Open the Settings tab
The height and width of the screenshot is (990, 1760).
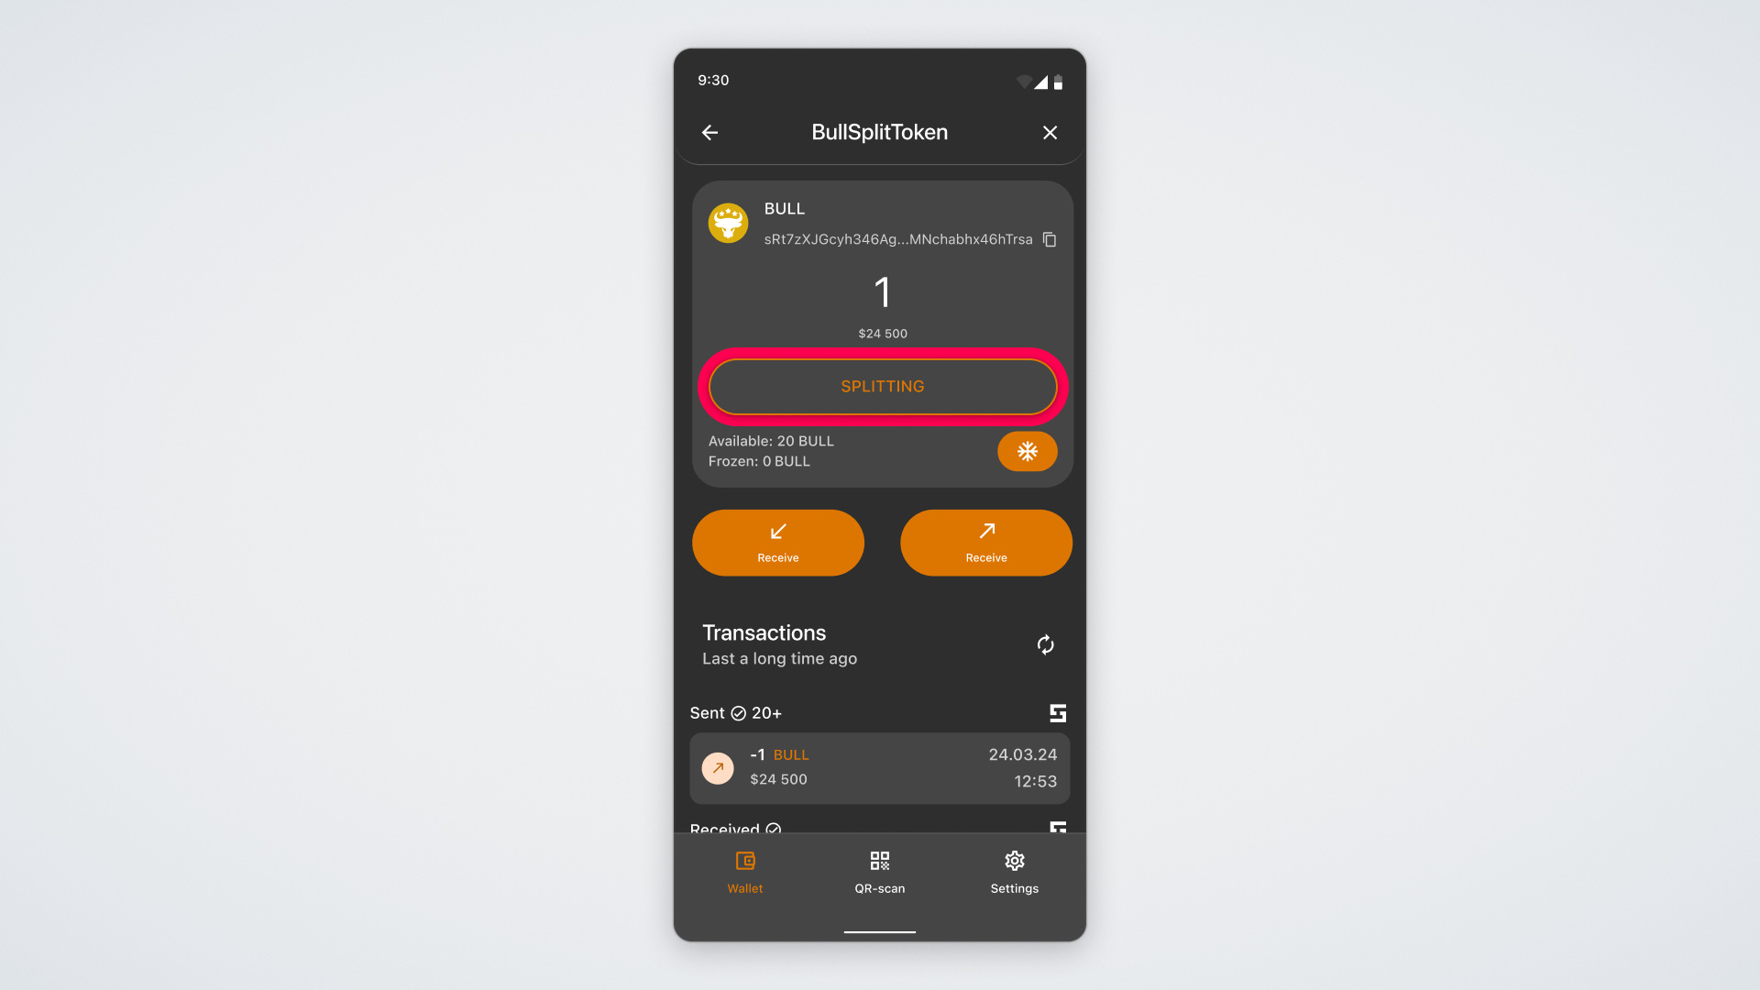[x=1015, y=873]
